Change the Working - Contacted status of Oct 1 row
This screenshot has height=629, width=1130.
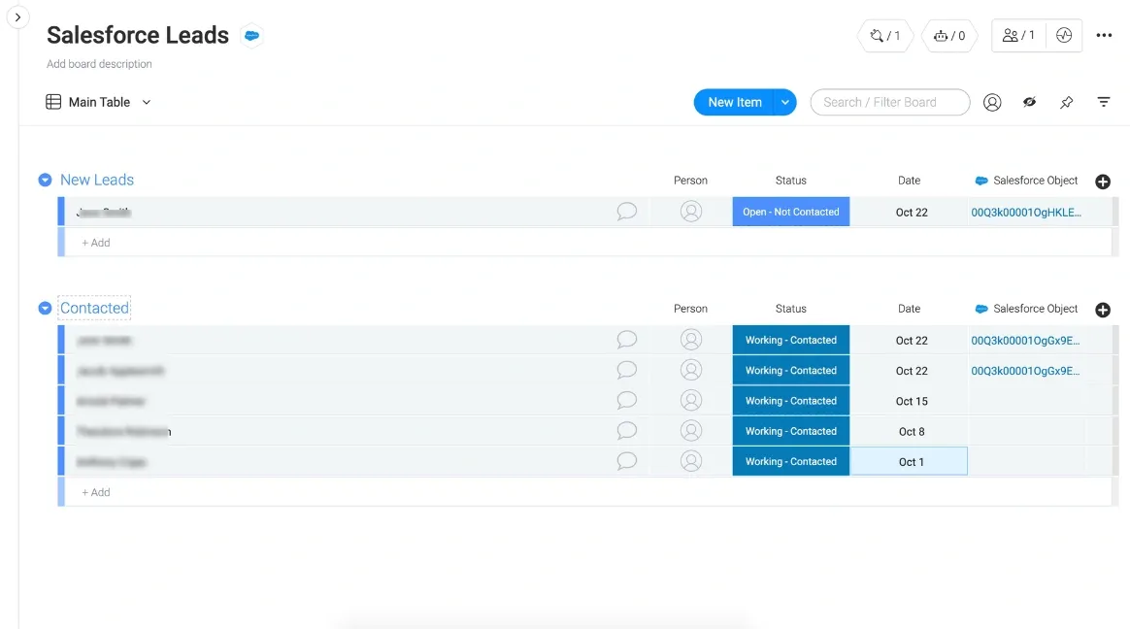click(x=790, y=461)
